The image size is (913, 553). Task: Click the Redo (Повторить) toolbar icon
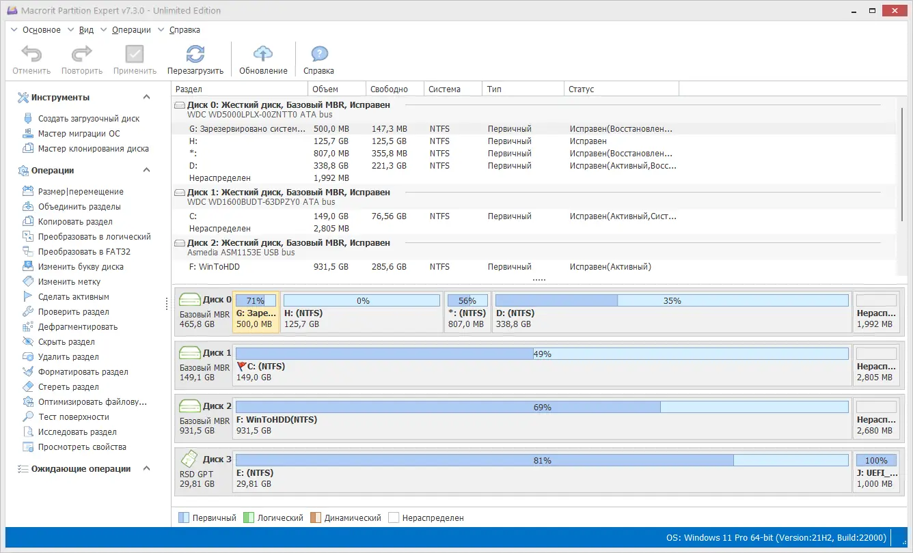[82, 54]
